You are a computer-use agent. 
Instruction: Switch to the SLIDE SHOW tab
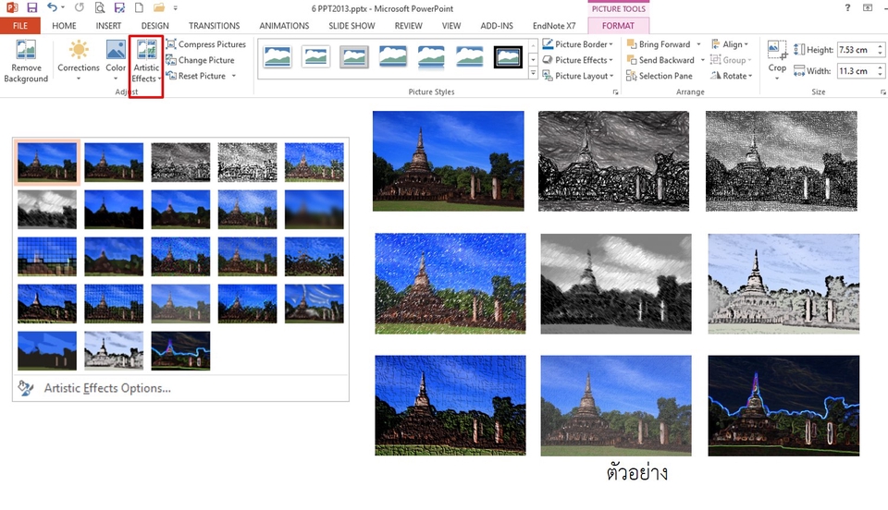351,26
